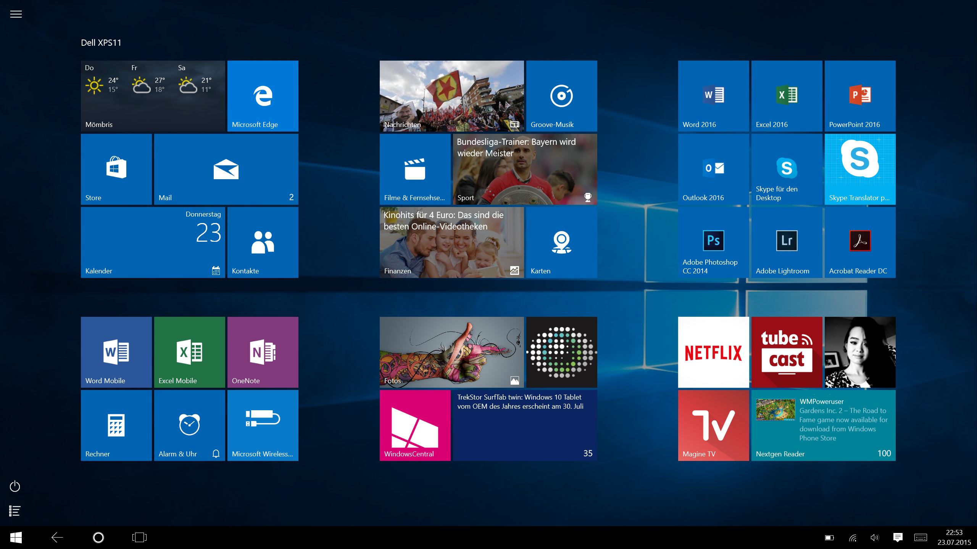Open the Microsoft Edge tile
The width and height of the screenshot is (977, 549).
[263, 96]
